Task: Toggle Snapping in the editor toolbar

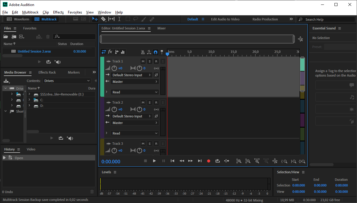Action: pos(155,52)
